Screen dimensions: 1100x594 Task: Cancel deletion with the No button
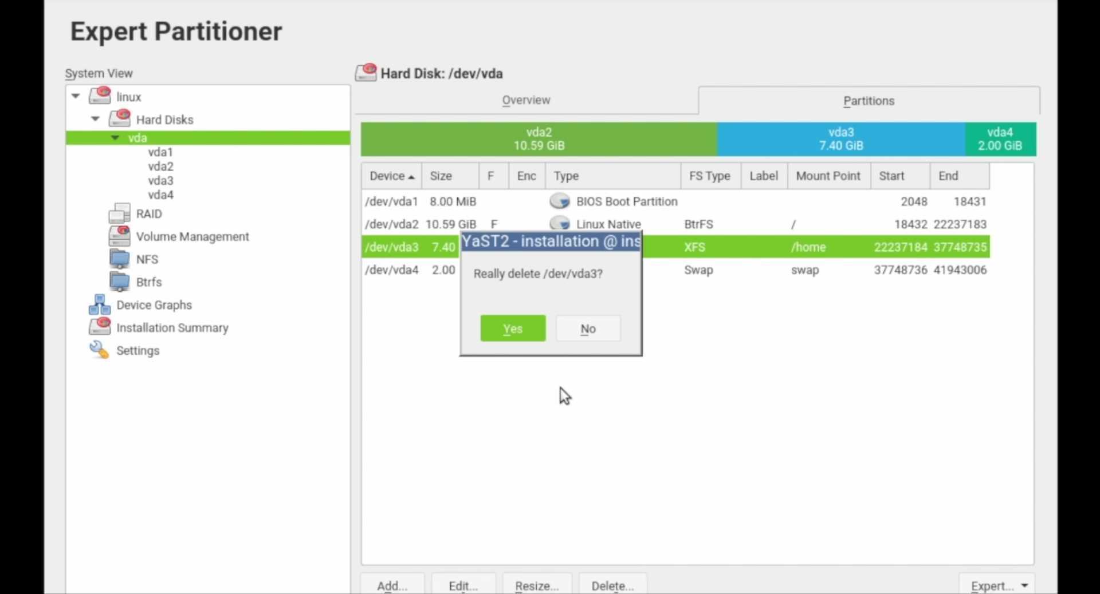[x=588, y=328]
